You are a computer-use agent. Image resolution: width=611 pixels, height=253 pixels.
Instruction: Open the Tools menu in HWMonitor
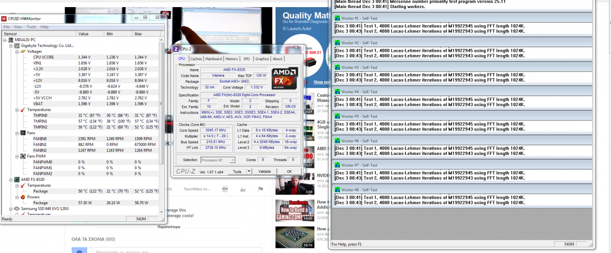pos(31,27)
